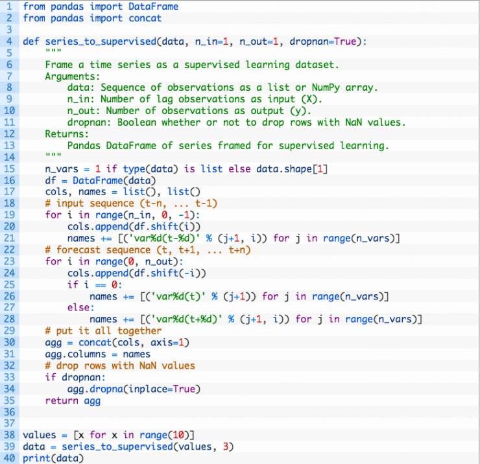This screenshot has height=464, width=480.
Task: Click 'series_to_supervised(values, 3)' call on line 39
Action: coord(147,447)
